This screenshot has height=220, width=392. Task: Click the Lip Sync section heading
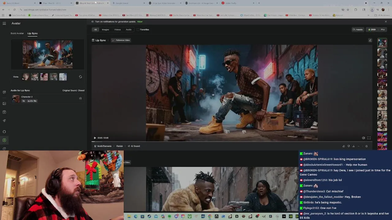pos(99,40)
